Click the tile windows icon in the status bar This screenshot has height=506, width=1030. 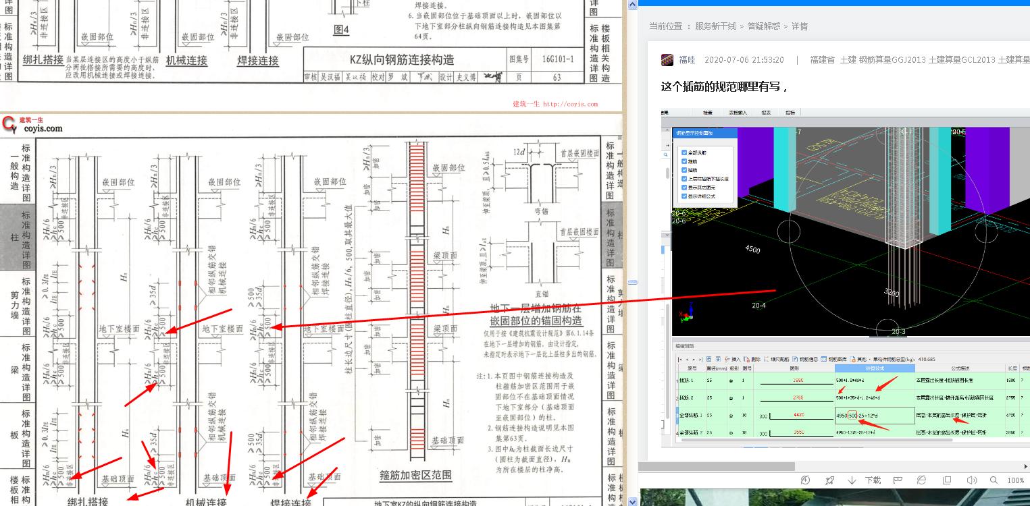[x=947, y=480]
